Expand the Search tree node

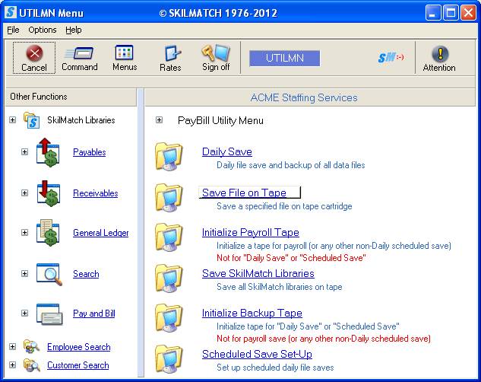coord(24,273)
